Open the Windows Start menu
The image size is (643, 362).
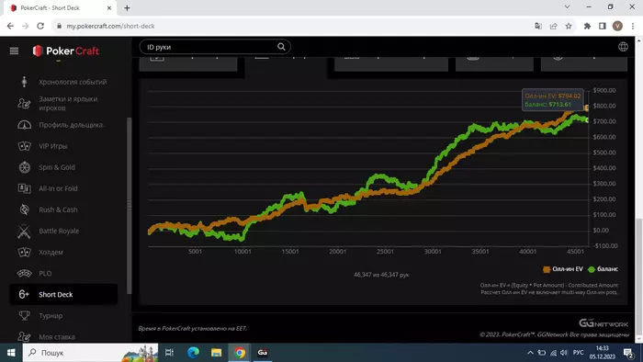tap(11, 353)
